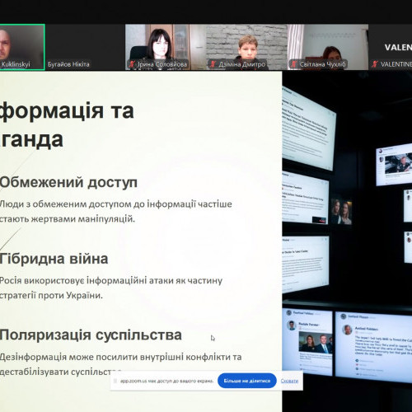Select Дзіміна Дмитро's video tile
The image size is (412, 412).
[246, 47]
